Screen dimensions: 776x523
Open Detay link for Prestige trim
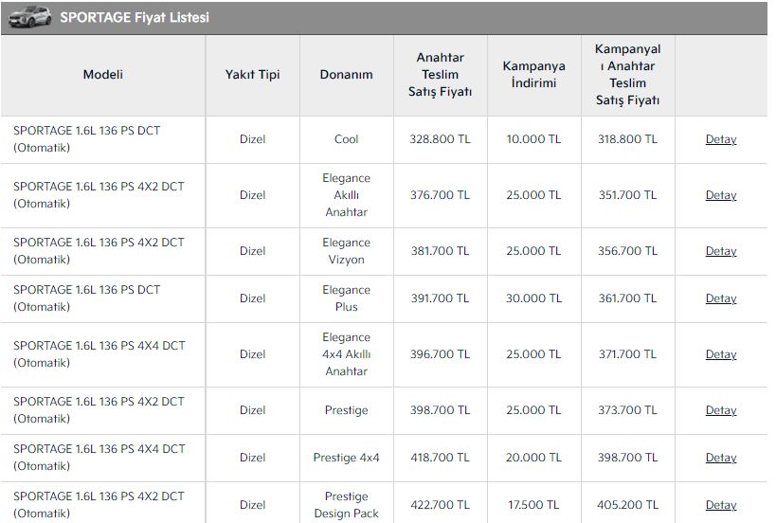[x=721, y=410]
